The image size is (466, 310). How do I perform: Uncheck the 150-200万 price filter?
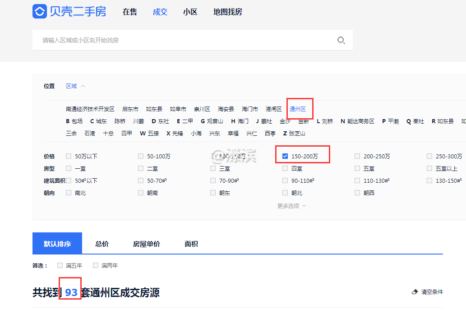point(285,156)
